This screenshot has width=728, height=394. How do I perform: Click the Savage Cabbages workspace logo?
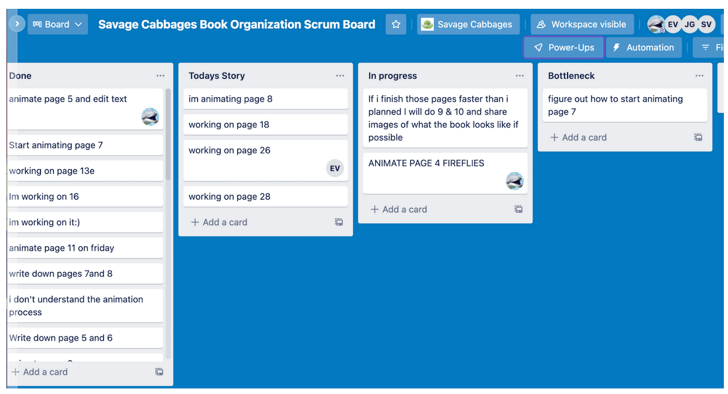[427, 24]
